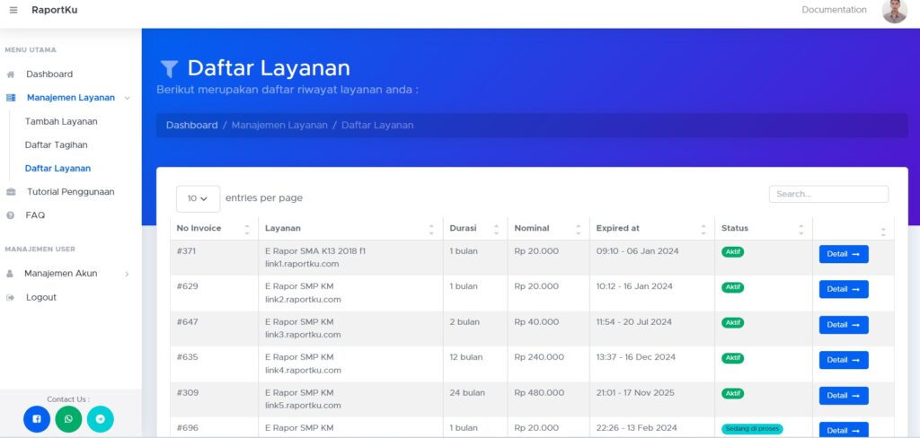The height and width of the screenshot is (438, 920).
Task: Select Tambah Layanan submenu item
Action: (x=61, y=121)
